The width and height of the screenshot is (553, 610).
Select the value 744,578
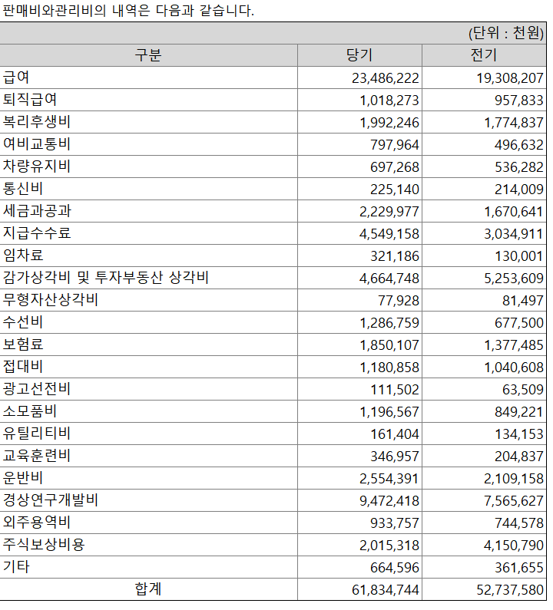click(x=518, y=523)
